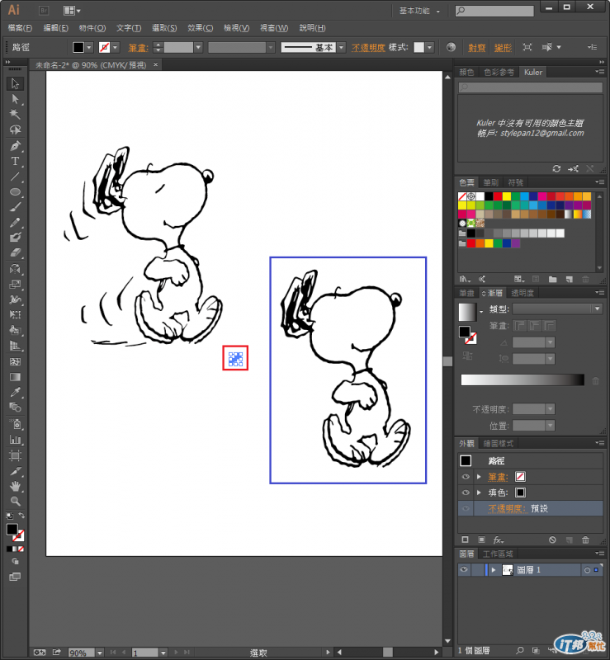
Task: Select the Column Graph tool
Action: pos(15,440)
